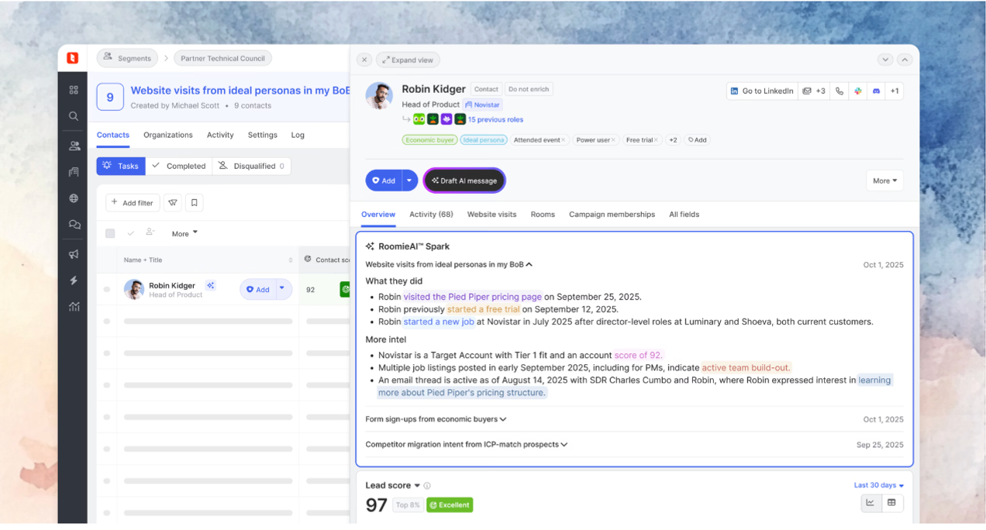This screenshot has height=530, width=986.
Task: Open the conversations chat icon in sidebar
Action: click(74, 225)
